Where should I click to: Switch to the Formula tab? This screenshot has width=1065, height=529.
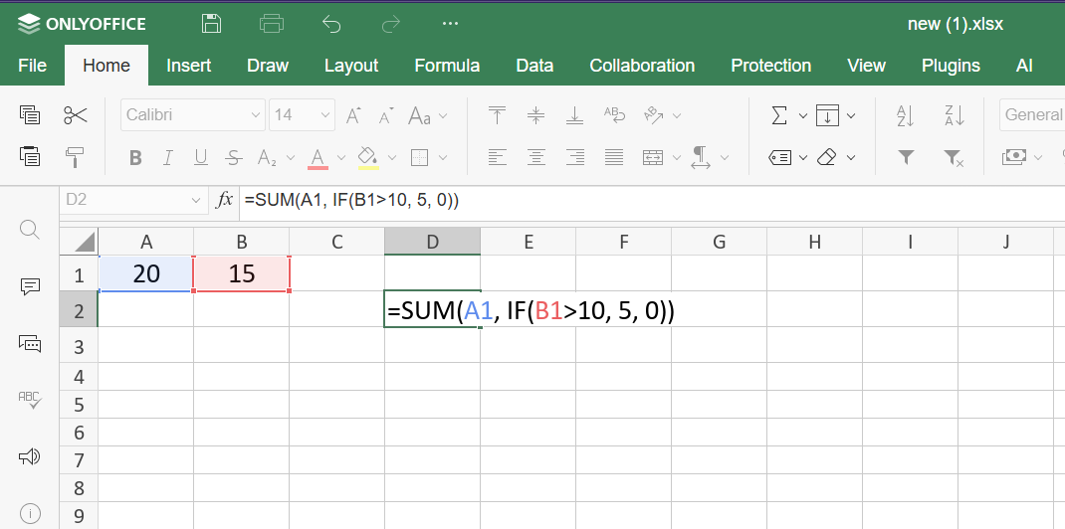pos(447,65)
